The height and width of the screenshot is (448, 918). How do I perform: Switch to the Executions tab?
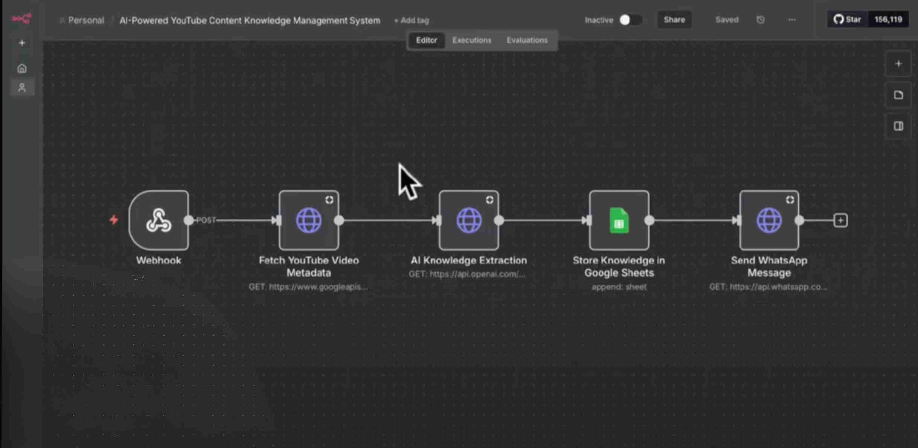(x=472, y=40)
